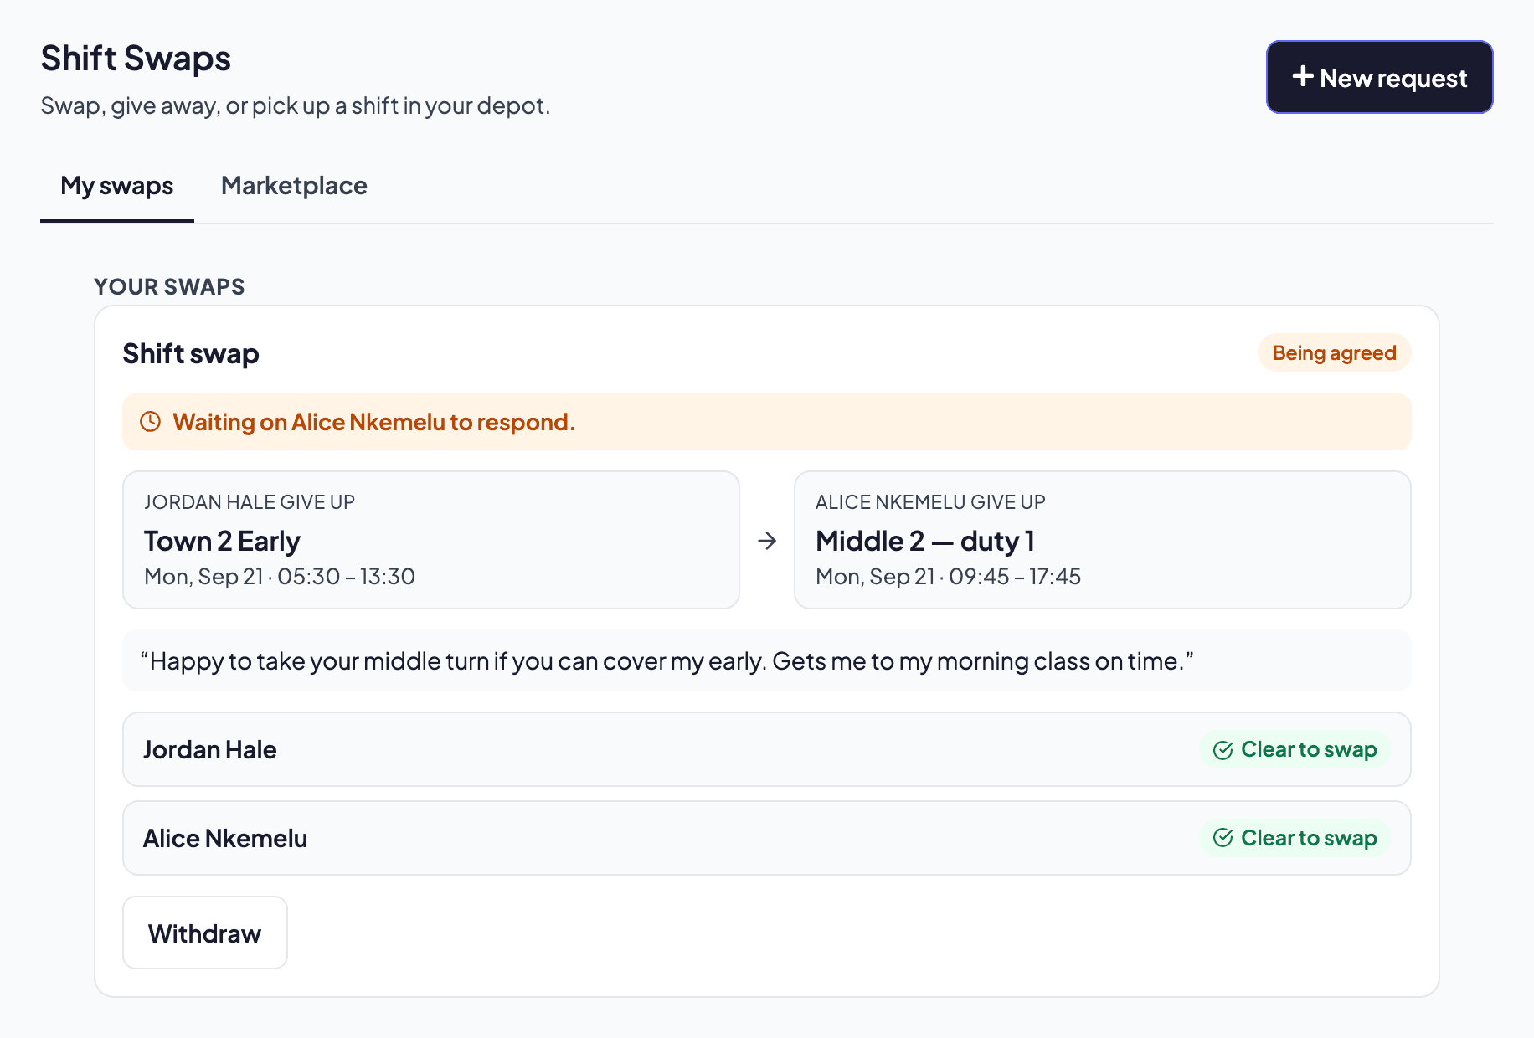Withdraw the shift swap request
This screenshot has height=1038, width=1534.
point(205,933)
